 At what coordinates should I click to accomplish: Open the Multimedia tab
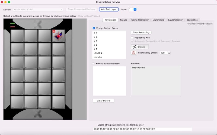pyautogui.click(x=158, y=20)
